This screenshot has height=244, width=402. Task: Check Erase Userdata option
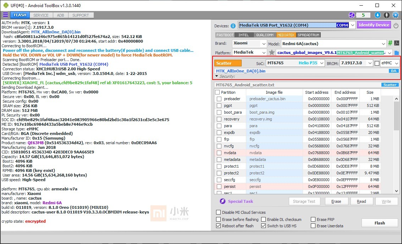pos(313,226)
